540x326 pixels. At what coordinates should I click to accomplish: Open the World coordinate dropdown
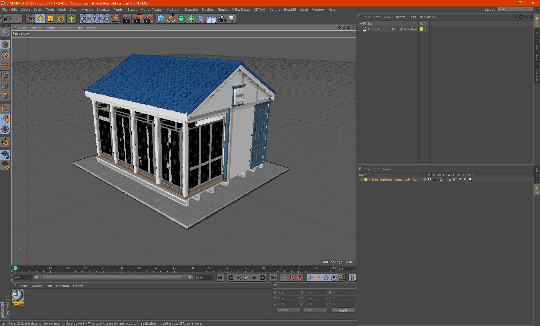[288, 310]
